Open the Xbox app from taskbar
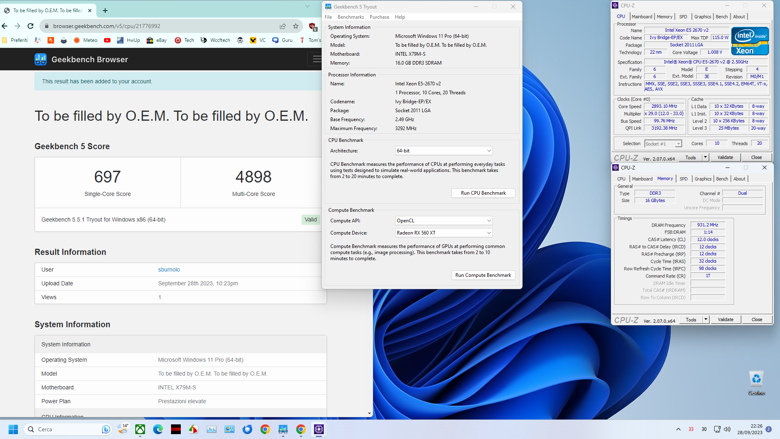The height and width of the screenshot is (439, 780). pos(140,429)
